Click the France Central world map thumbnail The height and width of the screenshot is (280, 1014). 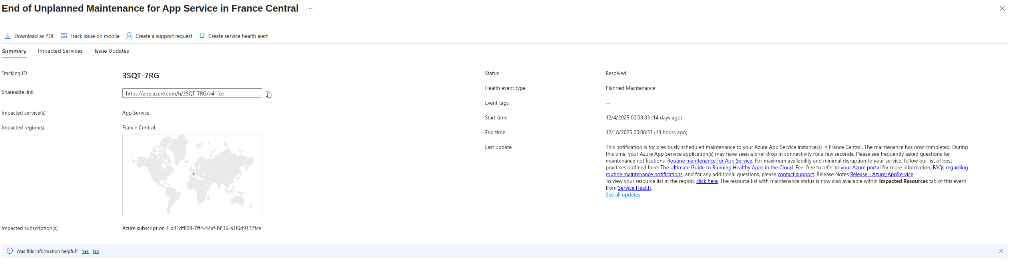click(193, 175)
